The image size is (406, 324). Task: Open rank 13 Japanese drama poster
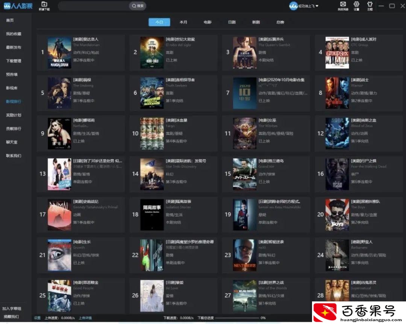point(59,174)
